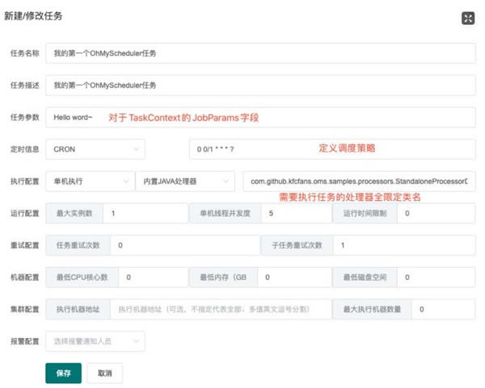Click the 执行配置 label
Screen dimensions: 485x388
(x=25, y=181)
